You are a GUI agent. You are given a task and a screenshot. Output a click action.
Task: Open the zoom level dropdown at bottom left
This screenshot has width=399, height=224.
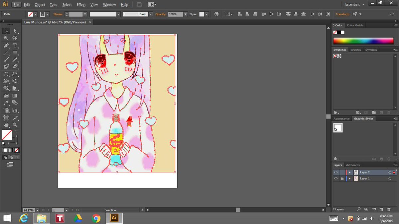[x=37, y=210]
